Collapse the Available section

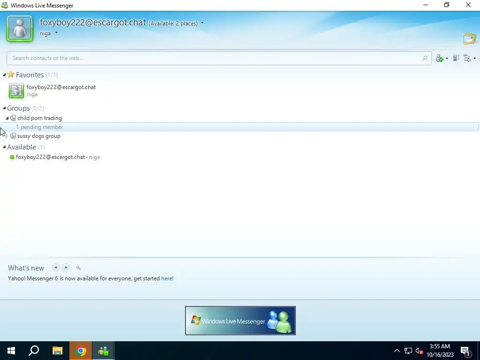coord(4,147)
